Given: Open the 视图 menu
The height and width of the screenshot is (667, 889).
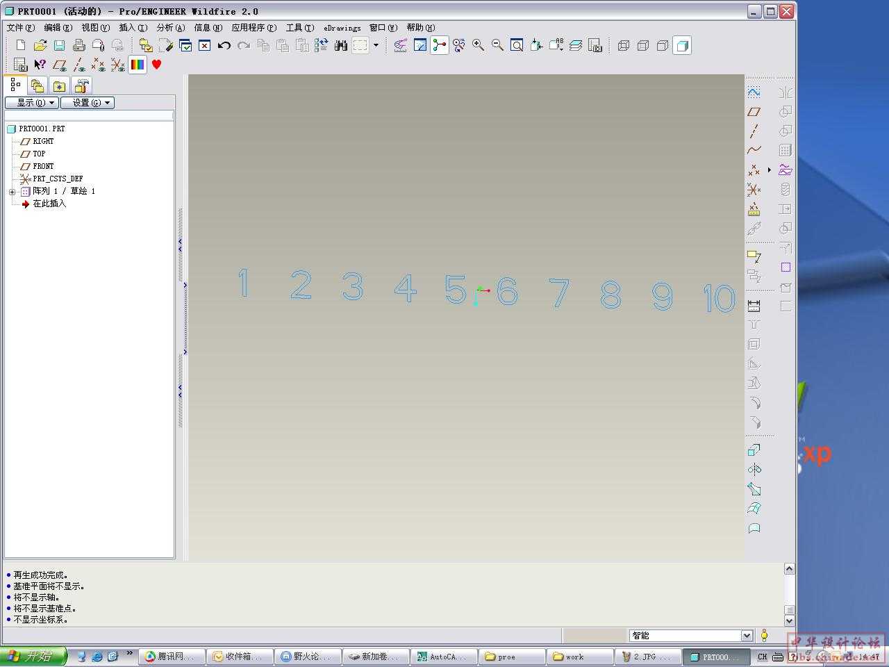Looking at the screenshot, I should coord(95,28).
